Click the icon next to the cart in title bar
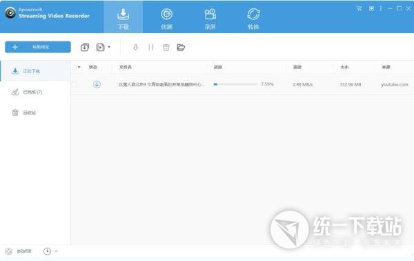This screenshot has height=261, width=414. [x=371, y=8]
